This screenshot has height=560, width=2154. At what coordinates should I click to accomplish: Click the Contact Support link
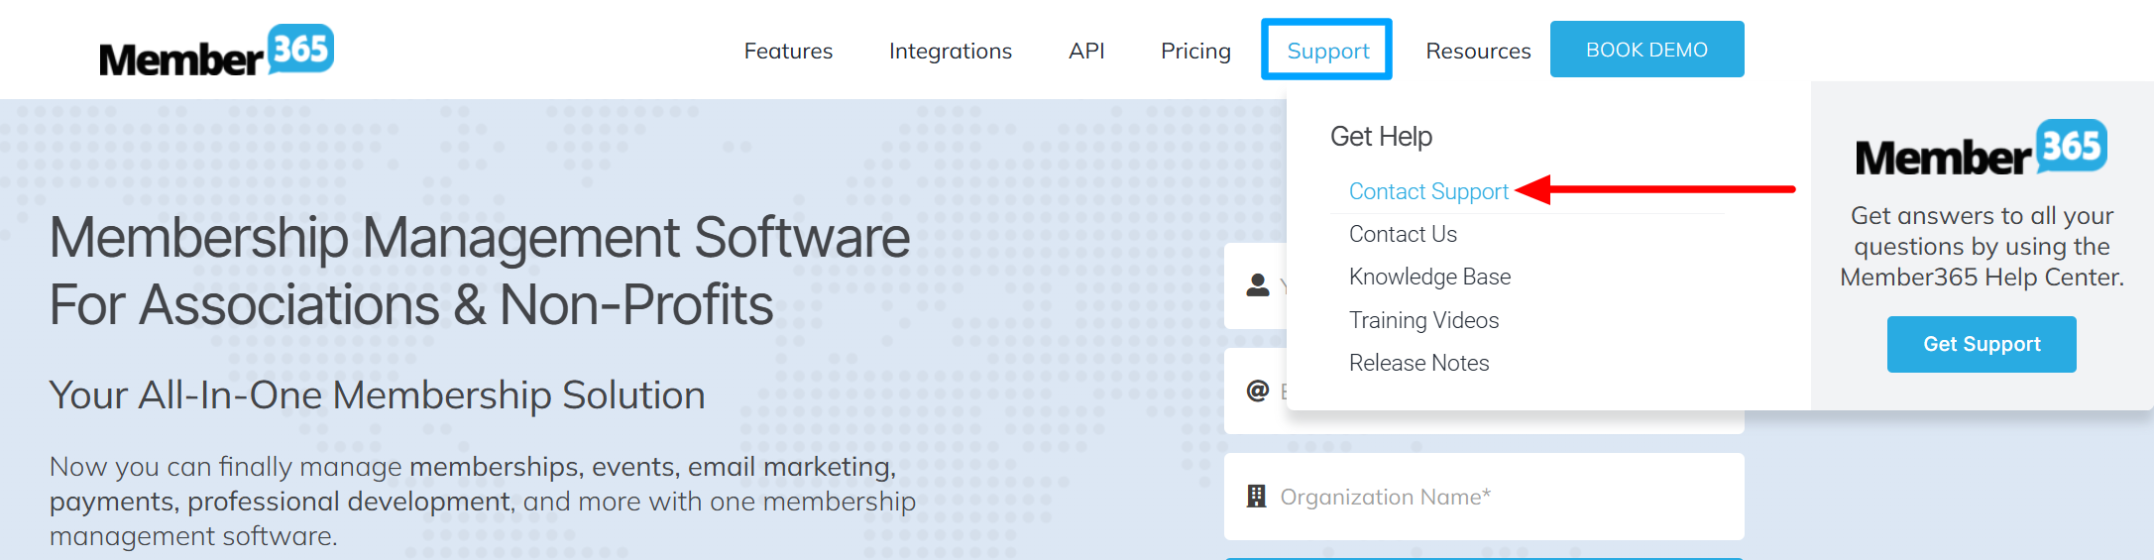point(1428,191)
